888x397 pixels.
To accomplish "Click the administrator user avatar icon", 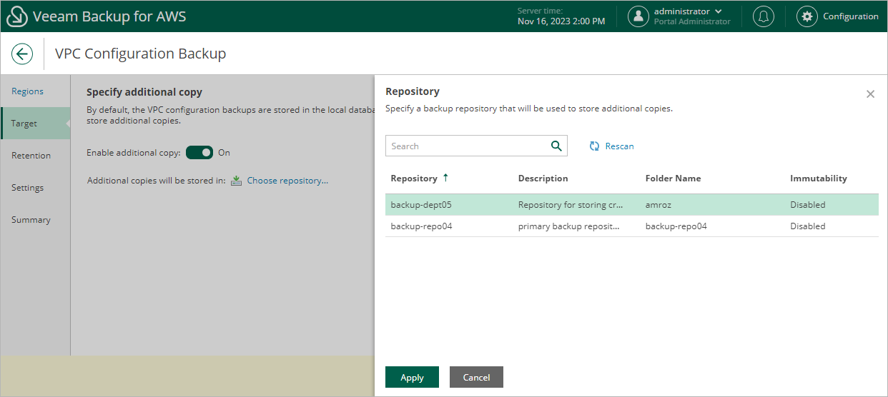I will point(638,16).
